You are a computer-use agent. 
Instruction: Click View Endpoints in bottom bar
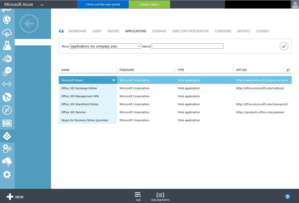(x=160, y=197)
